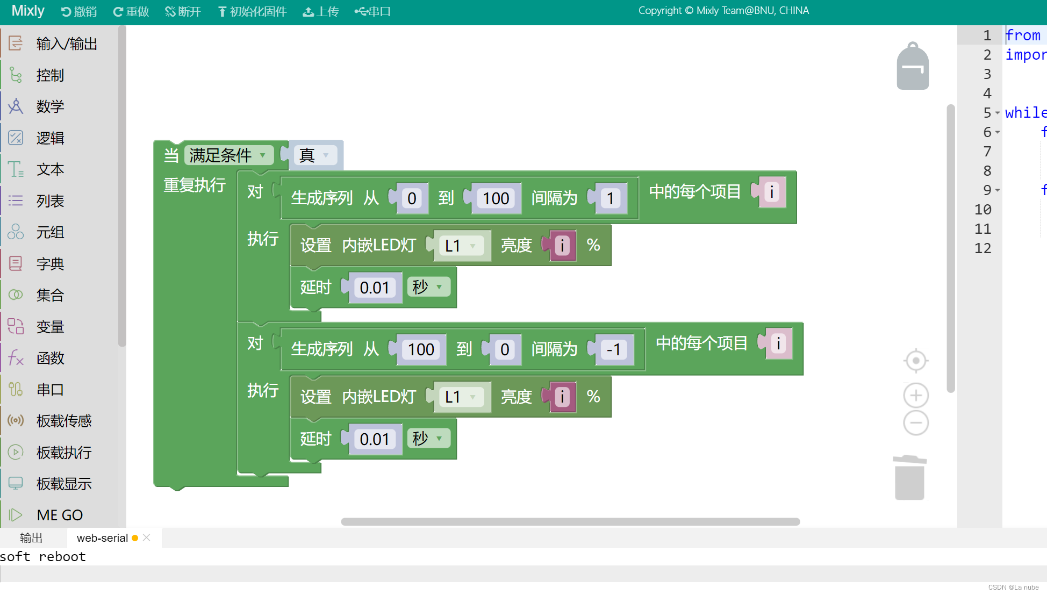Click the 'soft reboot' output text

coord(43,557)
